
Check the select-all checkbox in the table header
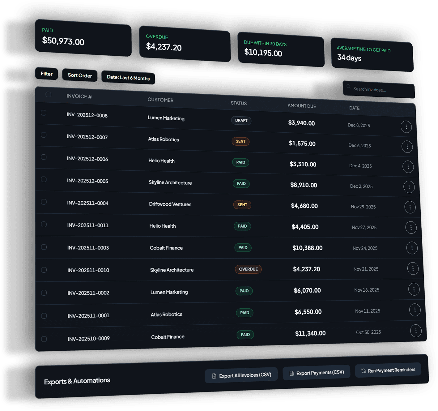tap(48, 95)
